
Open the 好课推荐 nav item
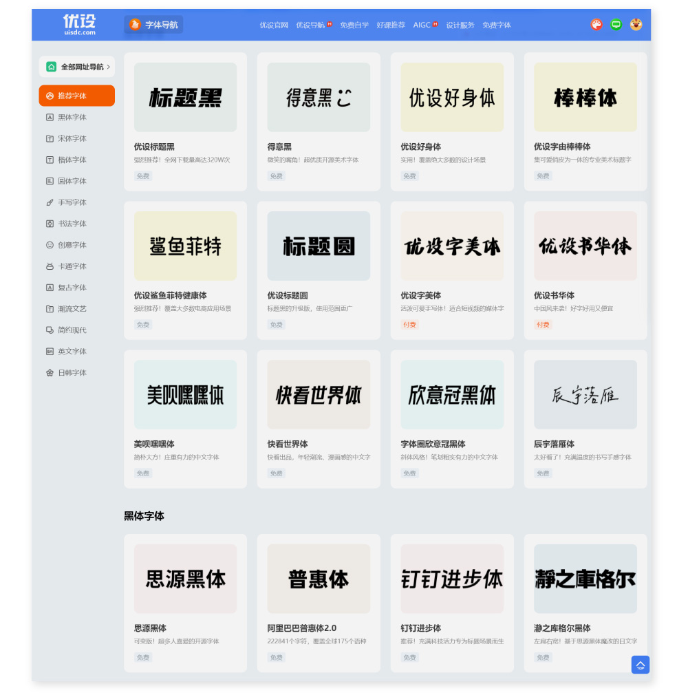[391, 25]
